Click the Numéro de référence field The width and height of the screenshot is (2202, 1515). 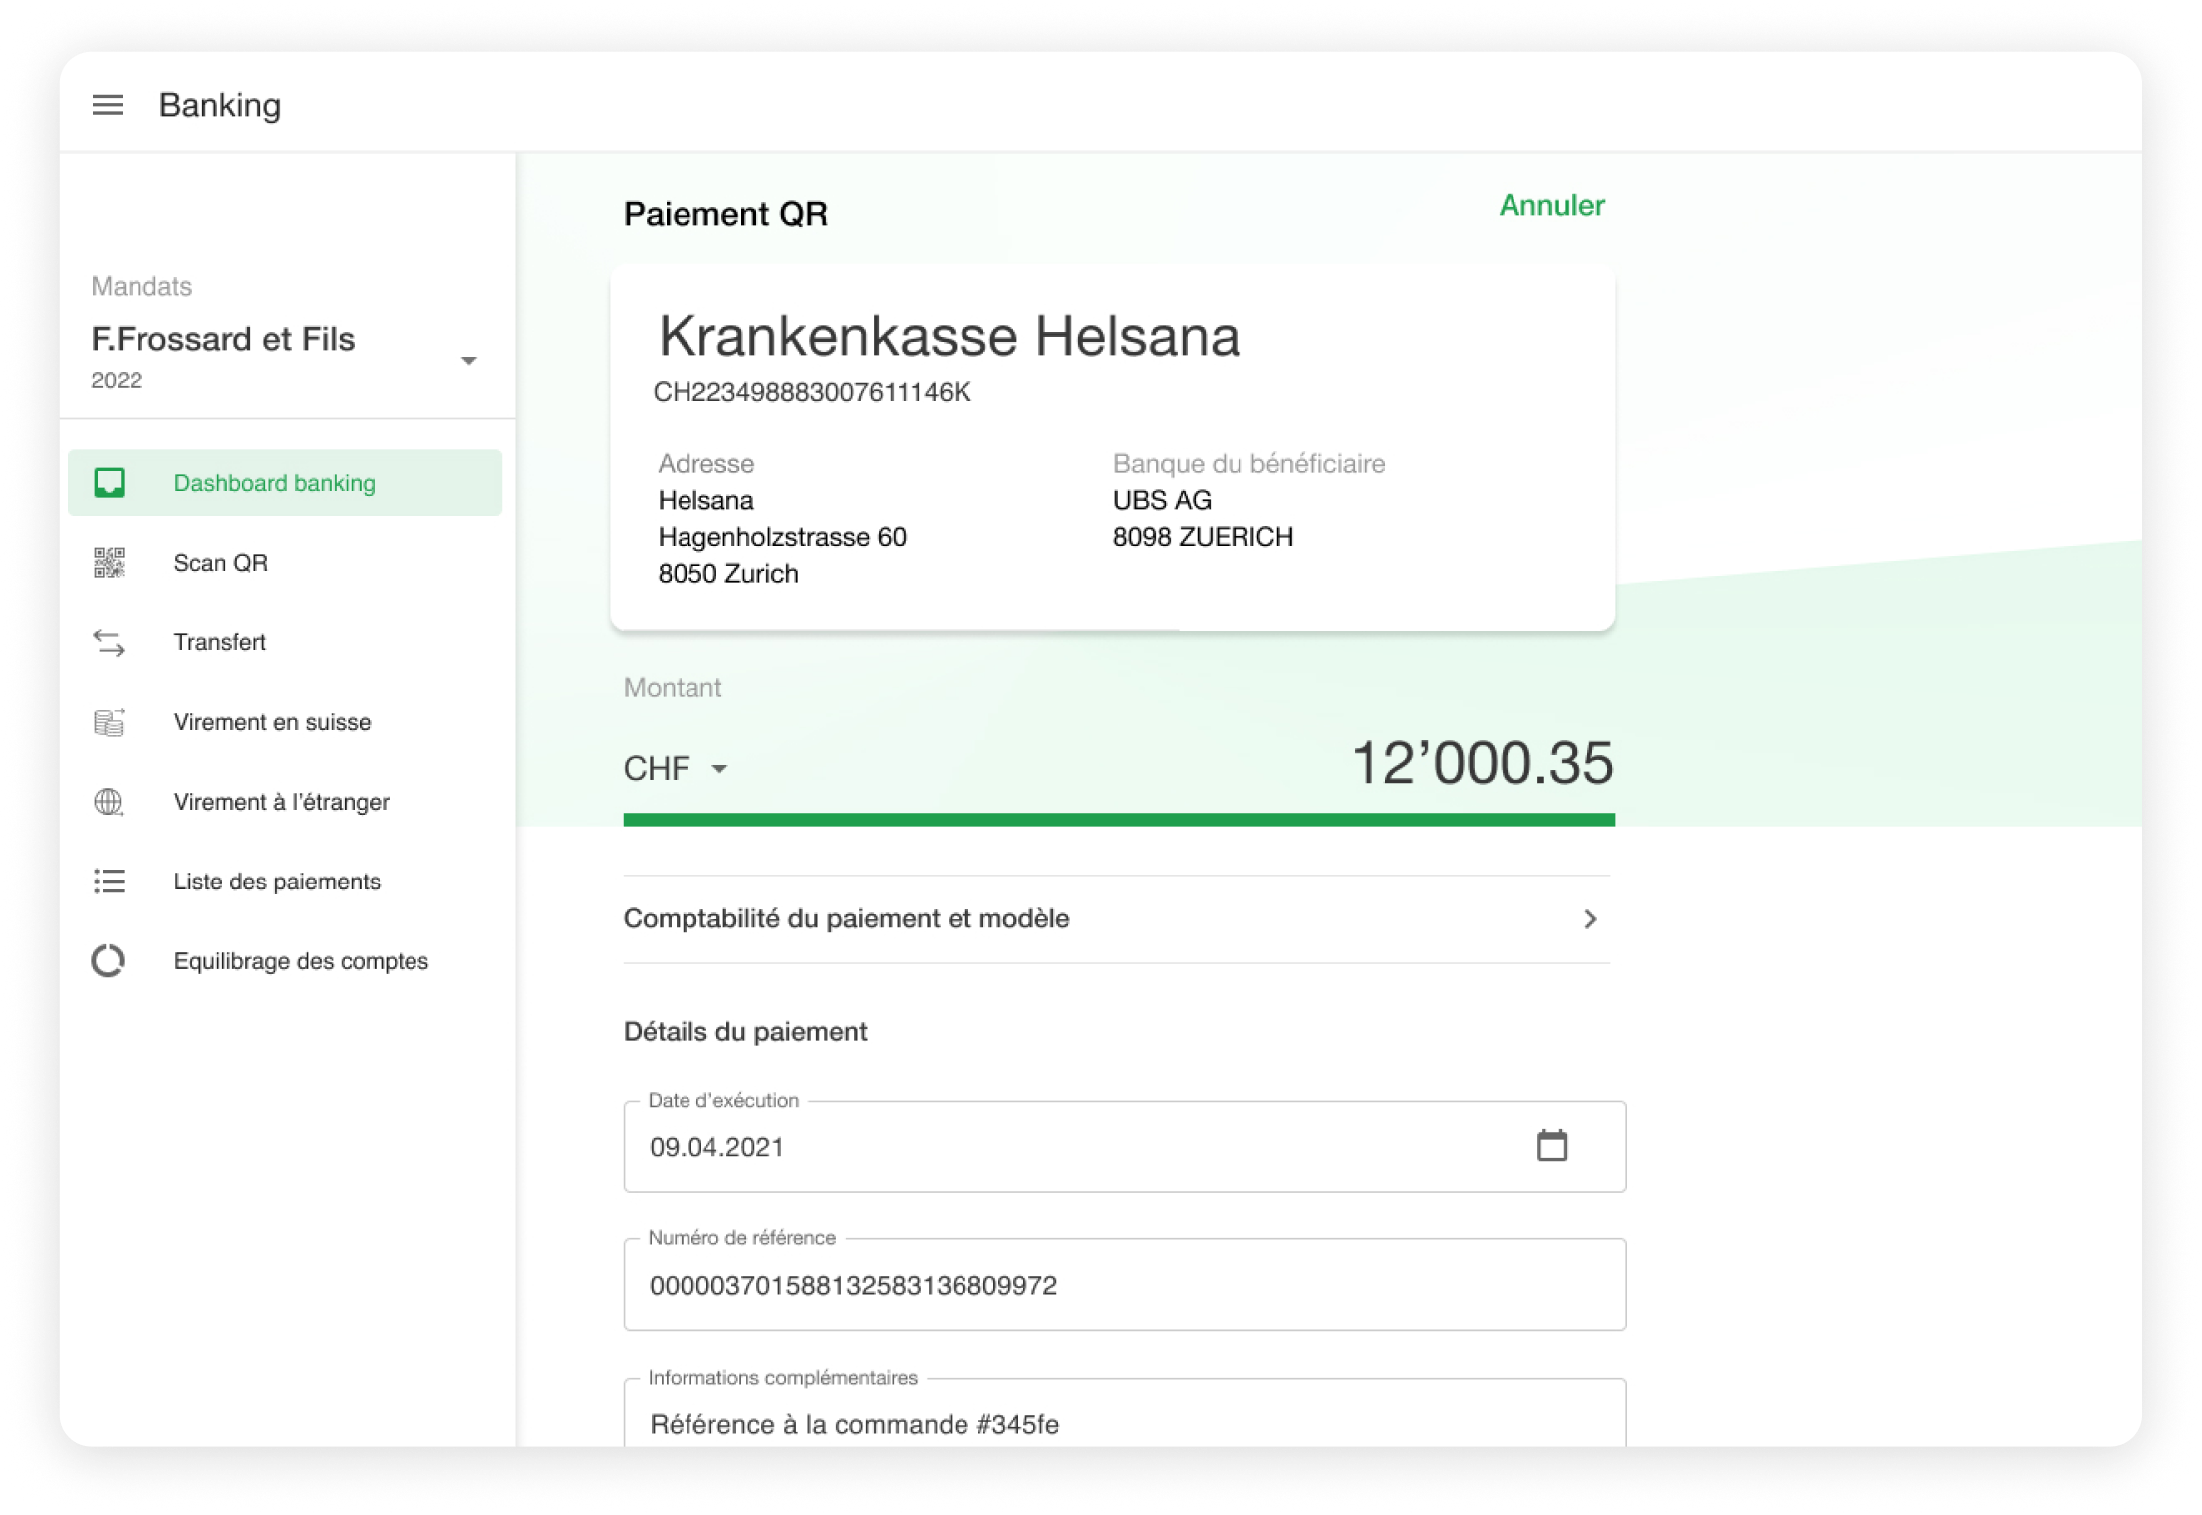pos(1124,1284)
